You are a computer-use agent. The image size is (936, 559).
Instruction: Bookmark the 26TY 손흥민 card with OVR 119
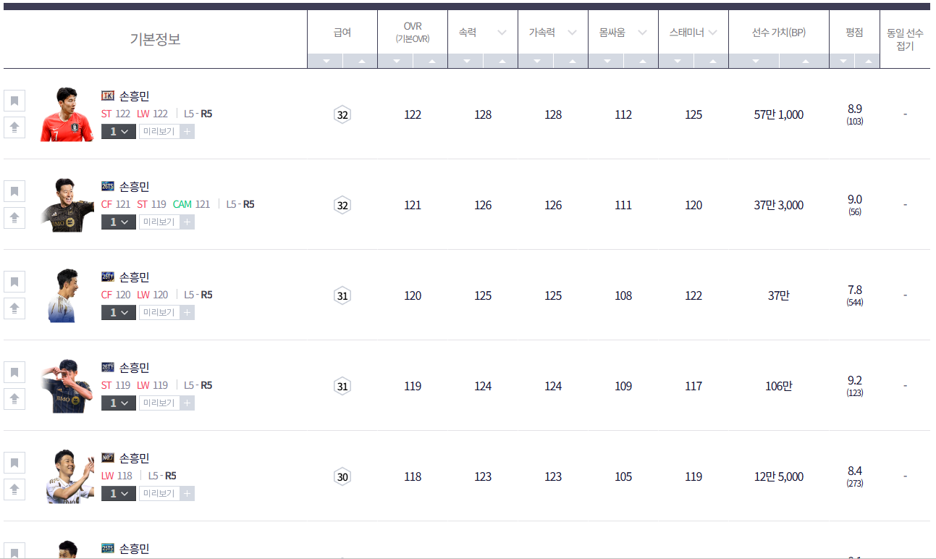tap(14, 372)
